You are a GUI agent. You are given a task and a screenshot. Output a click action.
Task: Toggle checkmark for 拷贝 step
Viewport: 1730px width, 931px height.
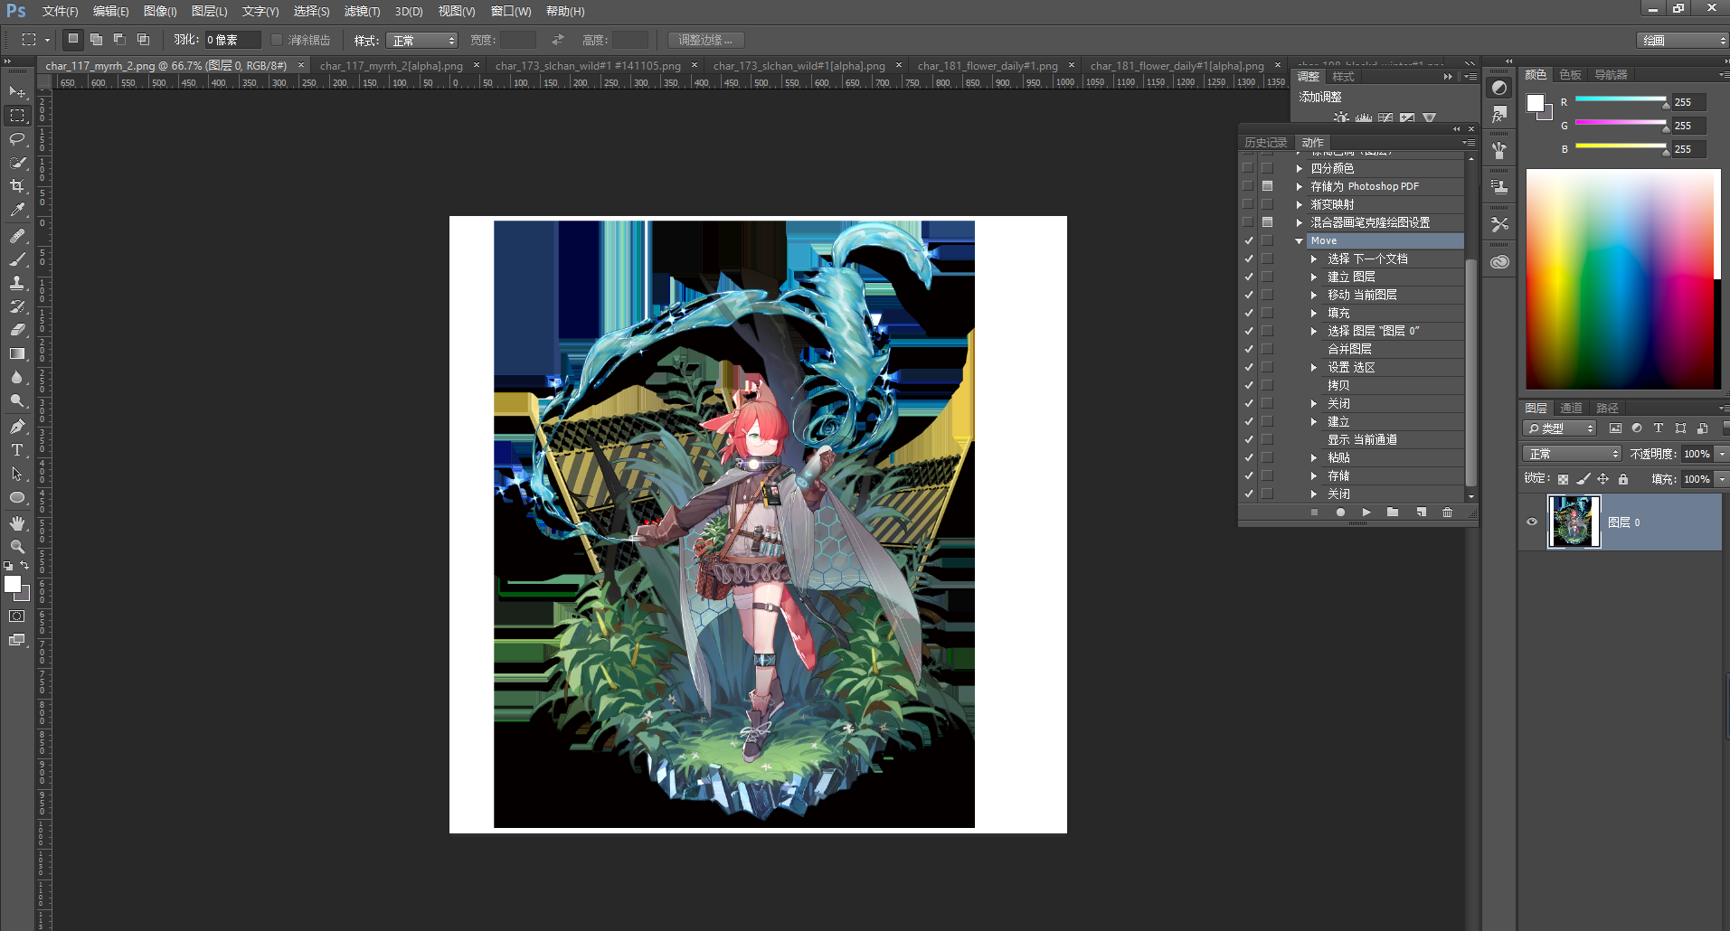coord(1248,385)
